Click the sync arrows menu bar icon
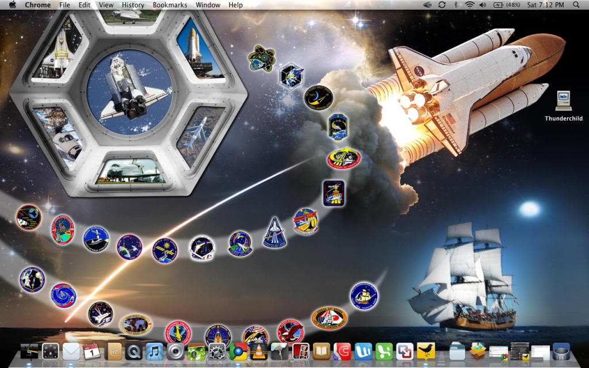589x368 pixels. tap(442, 5)
